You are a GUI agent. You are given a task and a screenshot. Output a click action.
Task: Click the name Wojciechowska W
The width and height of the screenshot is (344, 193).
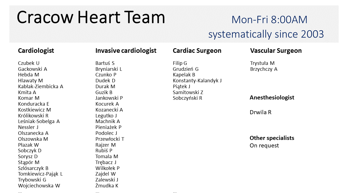coord(39,186)
